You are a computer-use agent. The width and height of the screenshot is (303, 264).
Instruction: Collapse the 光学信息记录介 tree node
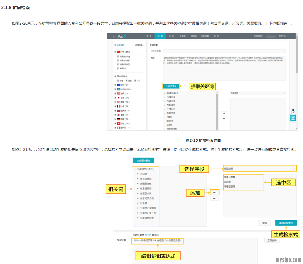[135, 169]
